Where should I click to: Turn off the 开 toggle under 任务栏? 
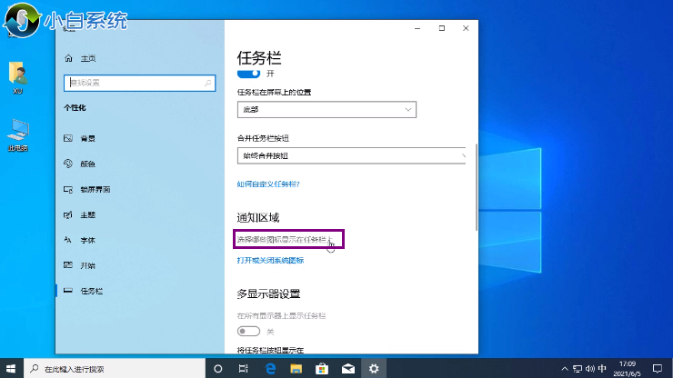tap(248, 74)
